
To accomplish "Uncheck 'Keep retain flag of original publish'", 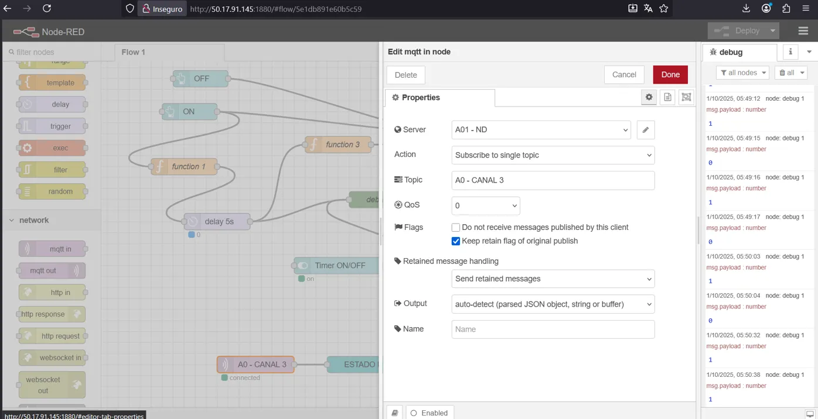I will tap(456, 241).
